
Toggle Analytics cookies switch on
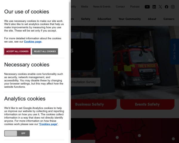click(x=17, y=133)
